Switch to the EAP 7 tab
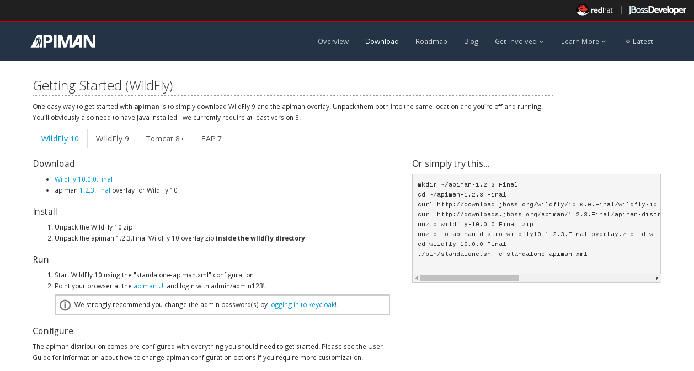This screenshot has width=694, height=371. pos(211,139)
